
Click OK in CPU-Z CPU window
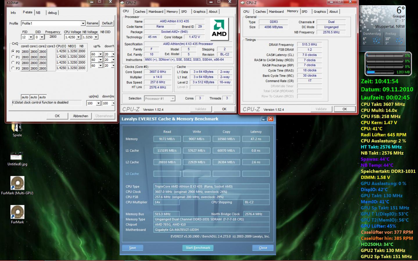224,109
